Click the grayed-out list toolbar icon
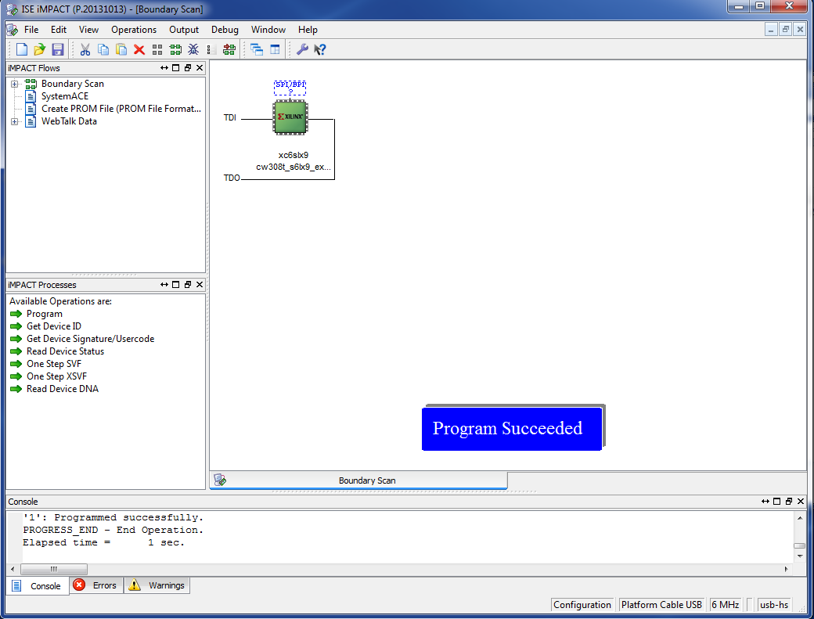814x619 pixels. (211, 49)
